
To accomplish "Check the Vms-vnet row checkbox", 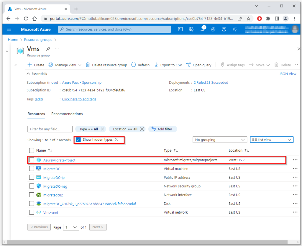I will tap(32, 212).
